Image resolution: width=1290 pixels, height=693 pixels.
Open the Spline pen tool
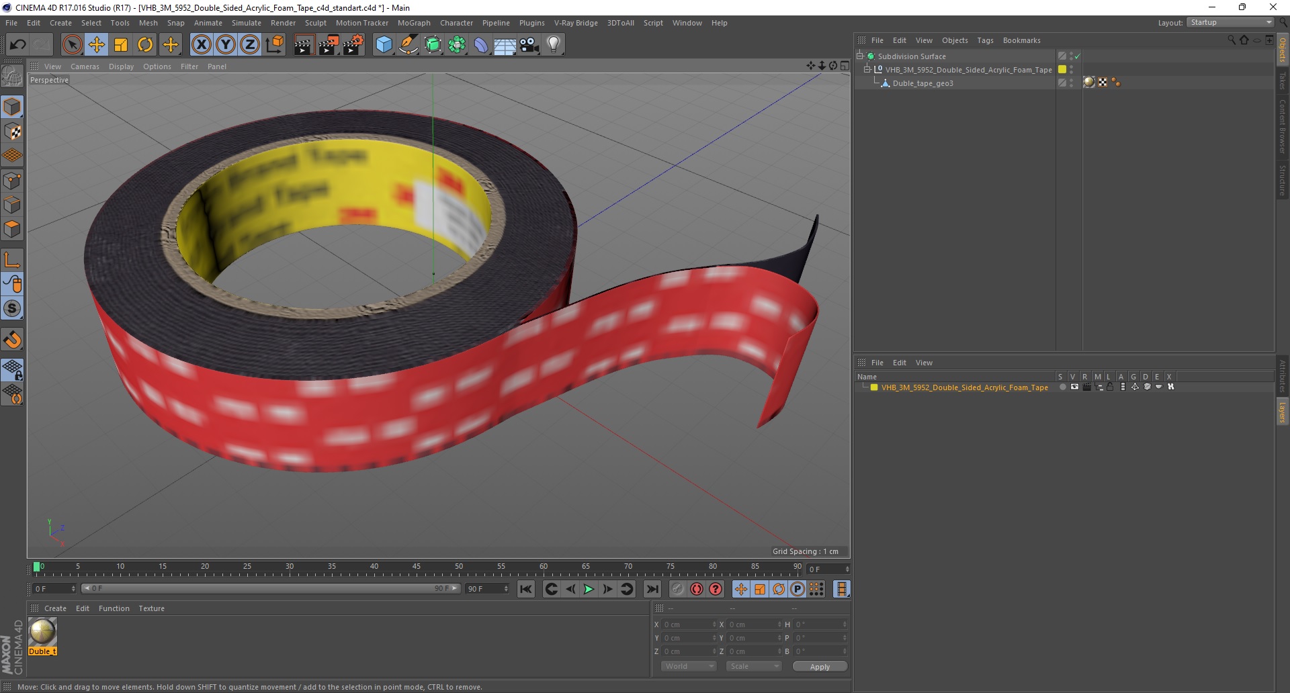408,45
